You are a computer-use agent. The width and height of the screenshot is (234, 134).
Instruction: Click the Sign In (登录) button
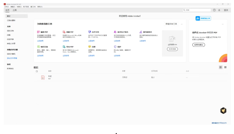226,10
